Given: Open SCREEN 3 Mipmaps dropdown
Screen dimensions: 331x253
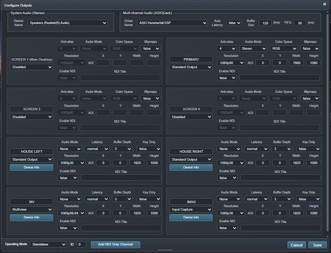Looking at the screenshot, I should [x=151, y=98].
